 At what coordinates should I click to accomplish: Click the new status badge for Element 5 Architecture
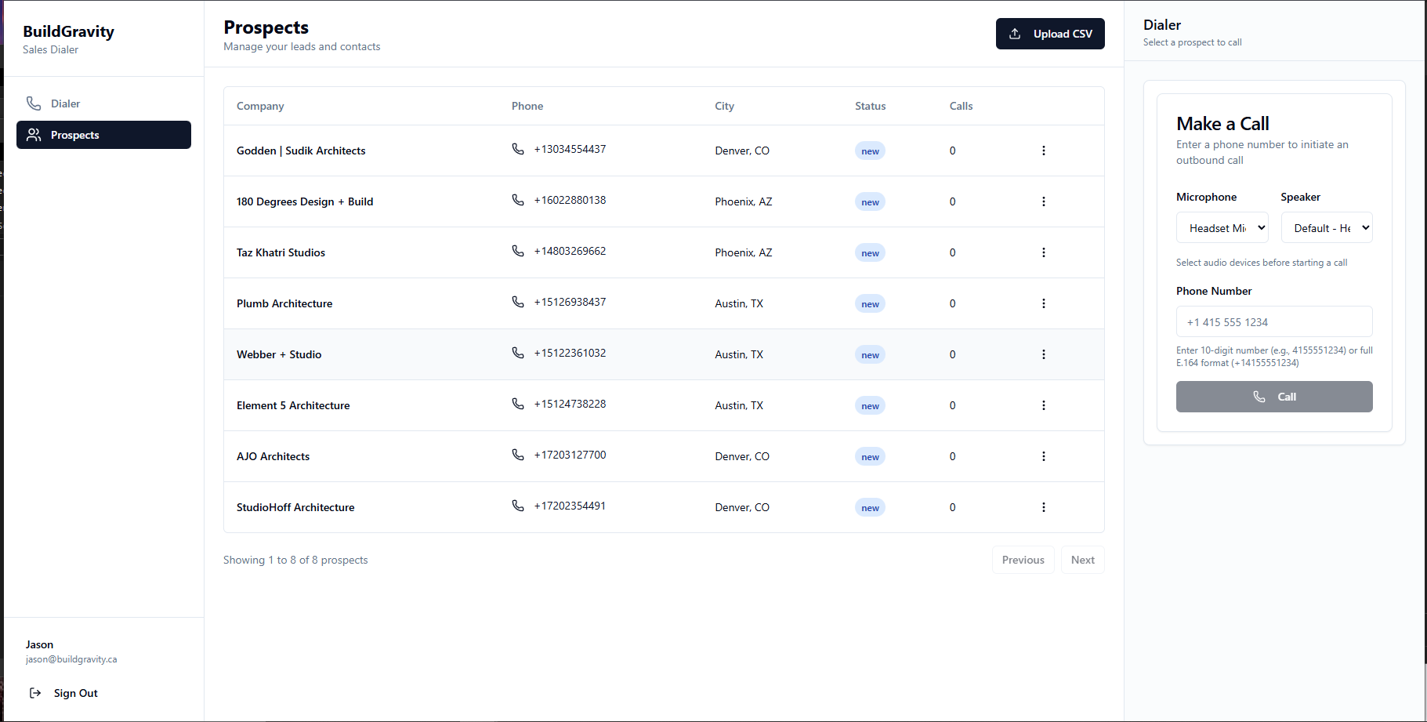[x=870, y=405]
